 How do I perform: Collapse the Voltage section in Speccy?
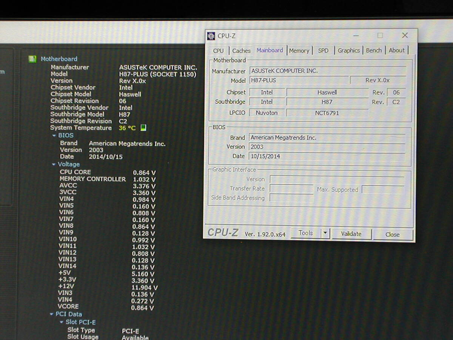54,165
